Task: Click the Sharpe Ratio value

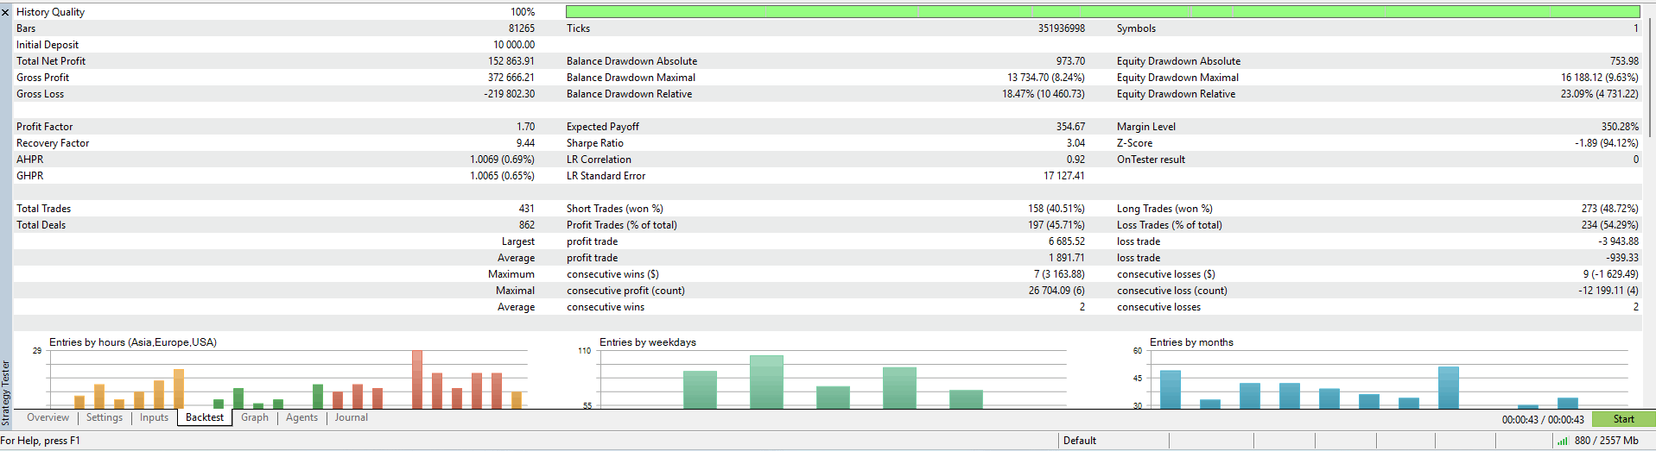Action: (x=1075, y=143)
